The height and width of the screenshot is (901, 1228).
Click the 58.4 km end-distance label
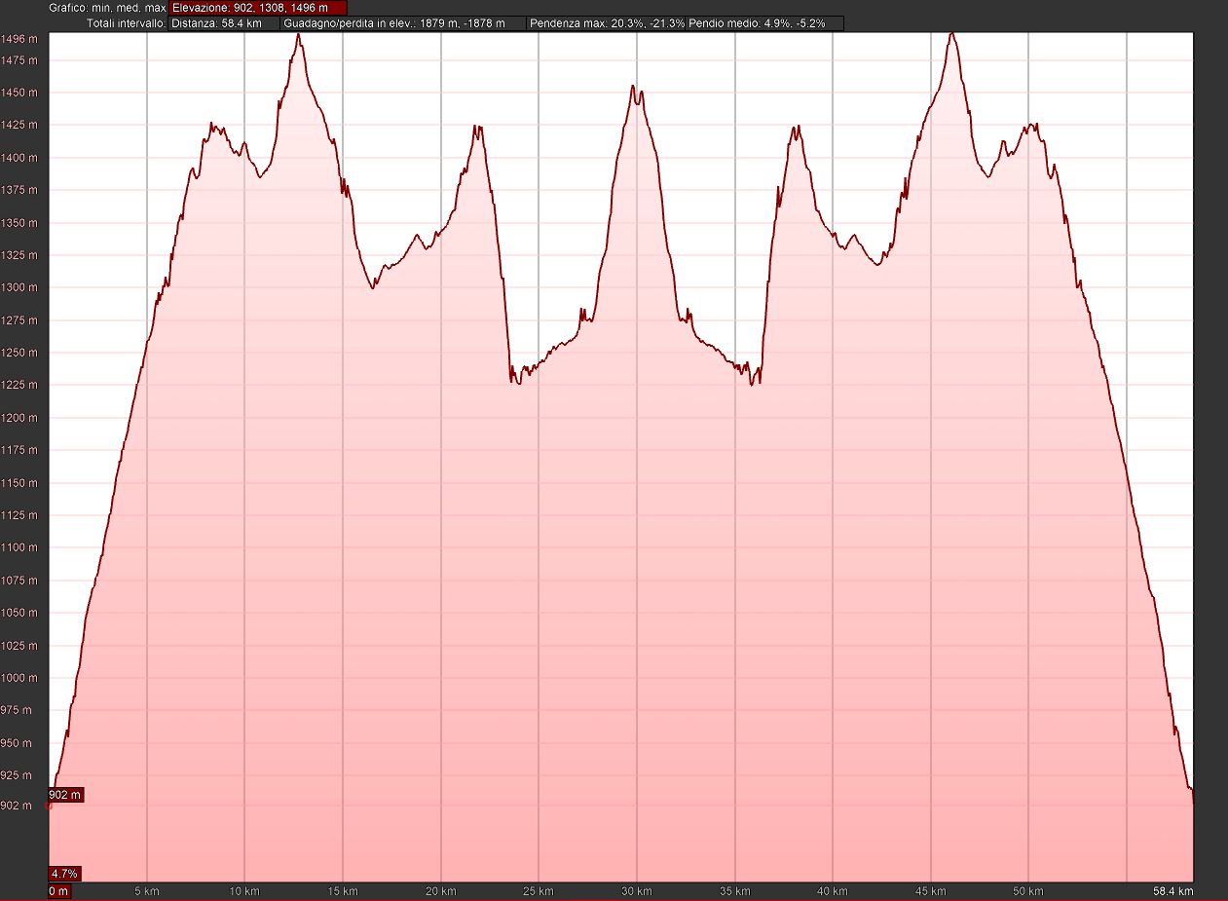(x=1172, y=891)
